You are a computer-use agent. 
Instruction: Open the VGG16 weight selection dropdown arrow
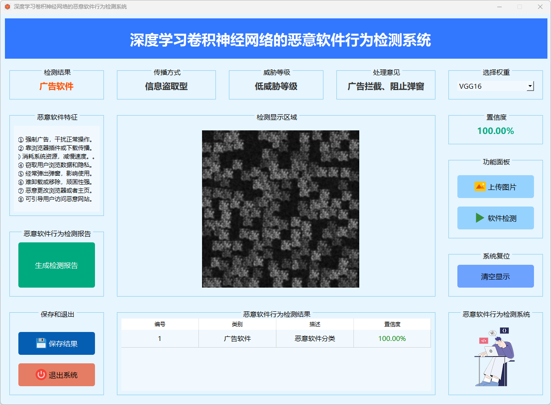coord(530,86)
